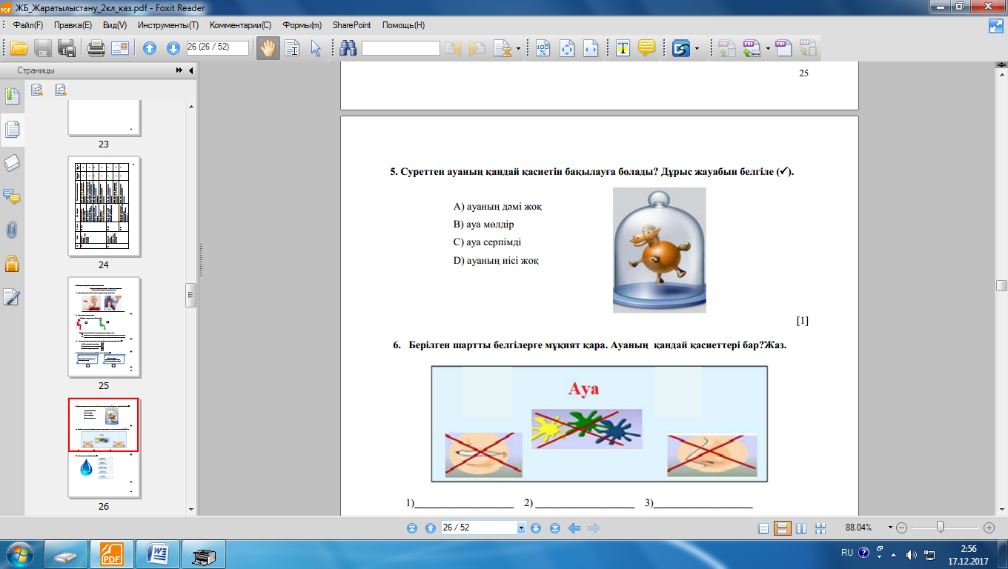Click the Fit Width icon
The width and height of the screenshot is (1008, 569).
point(591,49)
